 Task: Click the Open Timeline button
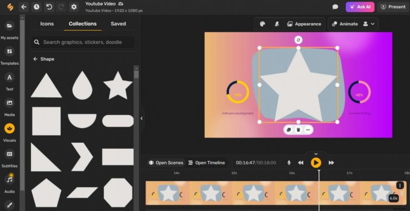tap(207, 163)
